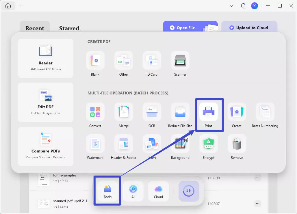Screen dimensions: 297x214
Task: Open the Blank PDF creation tool
Action: [x=95, y=61]
